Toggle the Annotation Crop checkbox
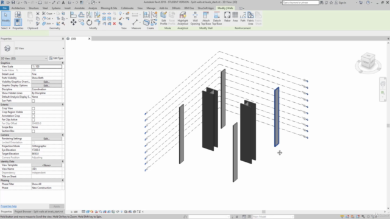 coord(34,116)
